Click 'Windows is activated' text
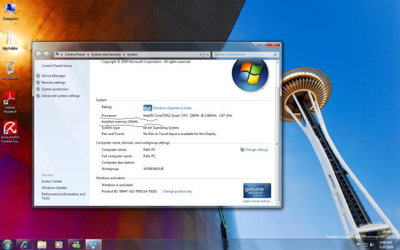This screenshot has width=400, height=250. 117,185
